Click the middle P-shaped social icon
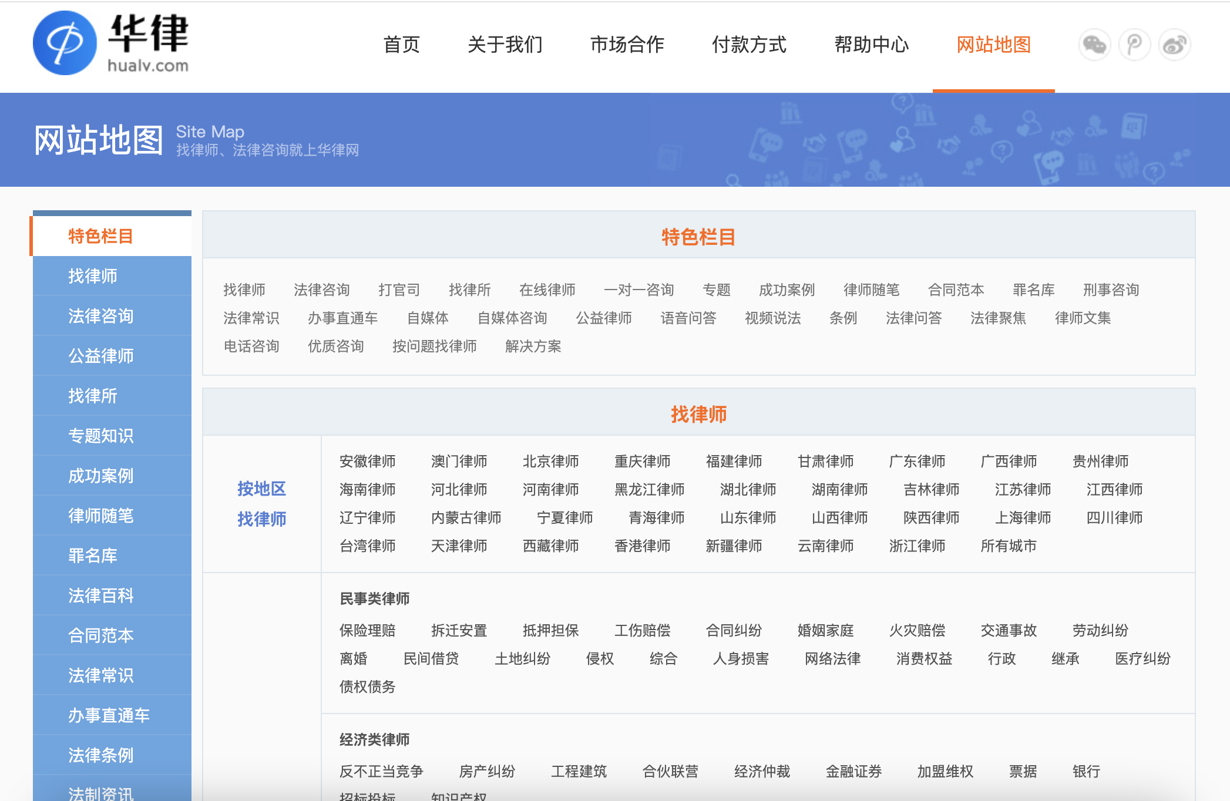Viewport: 1230px width, 801px height. click(1134, 45)
